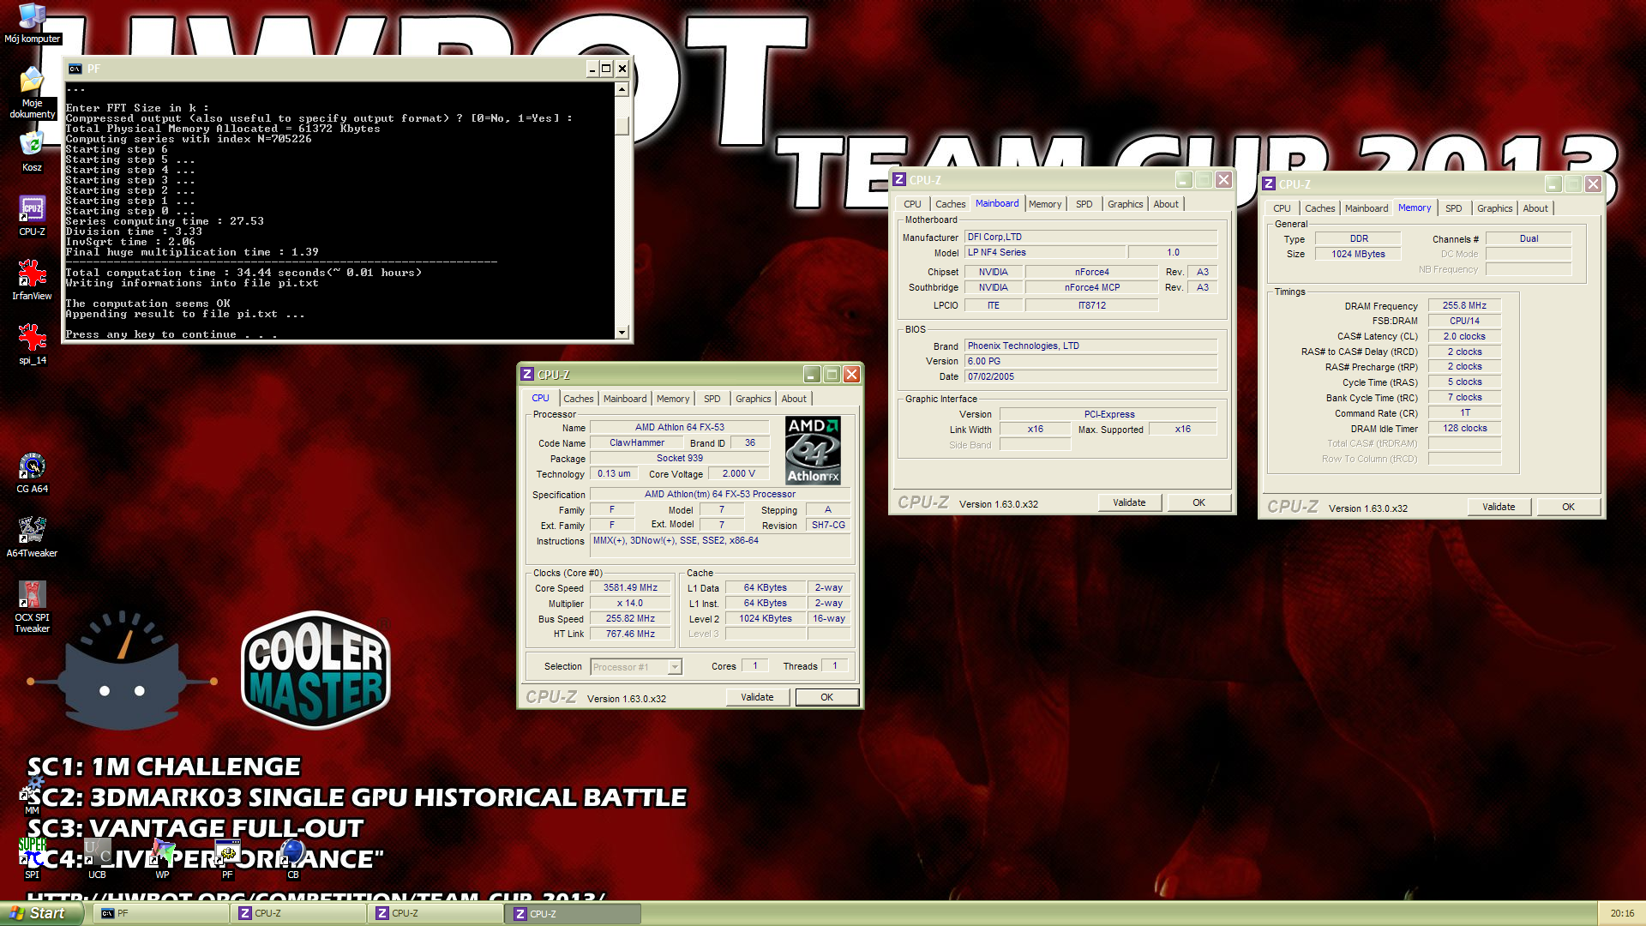Switch to CPU tab in the Mainboard window

pyautogui.click(x=912, y=204)
